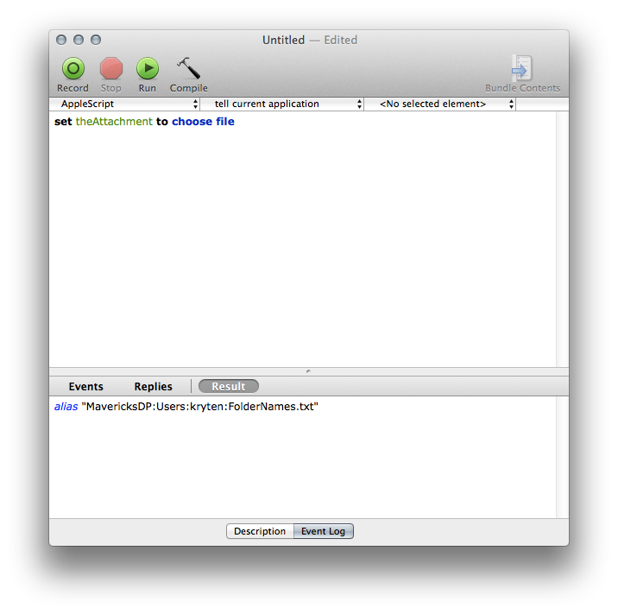Click the red Stop icon
Image resolution: width=618 pixels, height=614 pixels.
pyautogui.click(x=110, y=68)
